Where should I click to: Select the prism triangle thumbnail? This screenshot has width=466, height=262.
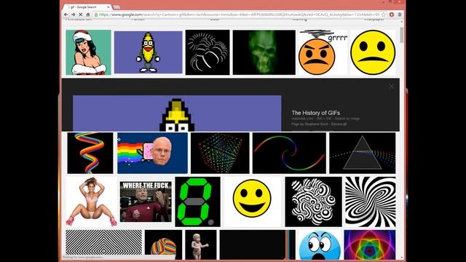363,153
